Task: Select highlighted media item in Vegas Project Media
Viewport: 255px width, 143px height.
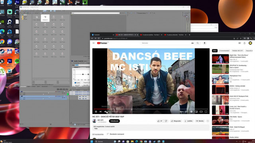Action: point(45,18)
